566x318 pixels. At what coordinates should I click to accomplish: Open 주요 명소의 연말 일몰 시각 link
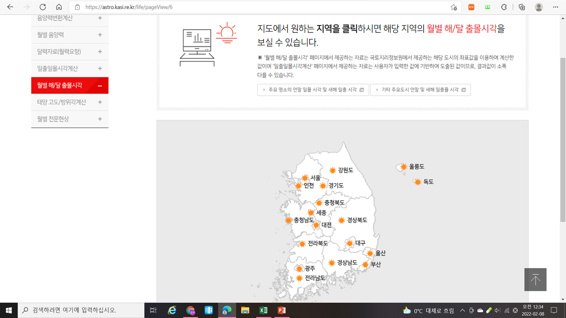(313, 90)
